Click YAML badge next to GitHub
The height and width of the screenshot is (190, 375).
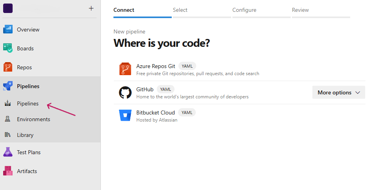point(165,89)
